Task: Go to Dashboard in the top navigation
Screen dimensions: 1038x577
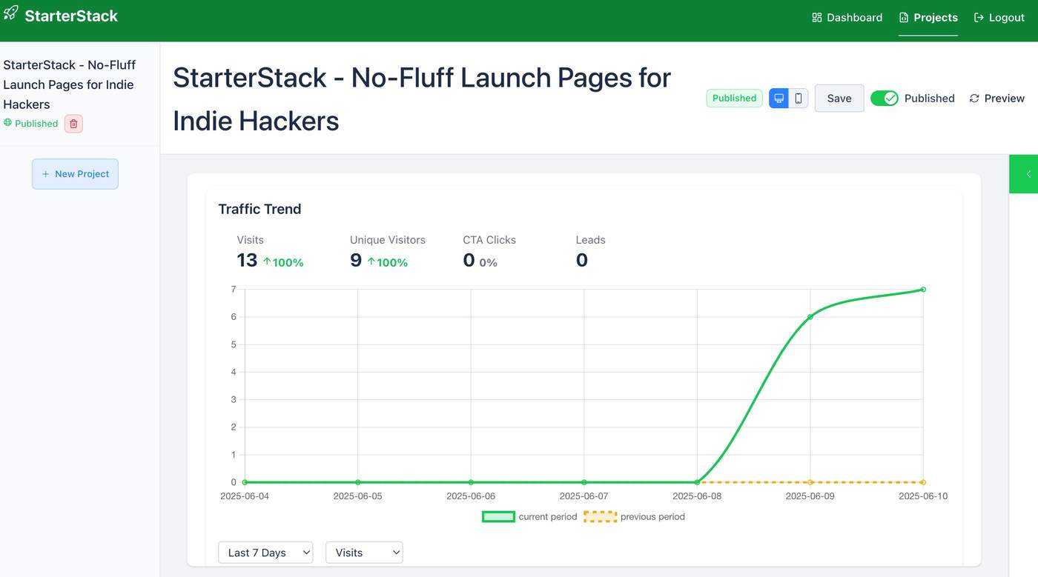Action: 847,18
